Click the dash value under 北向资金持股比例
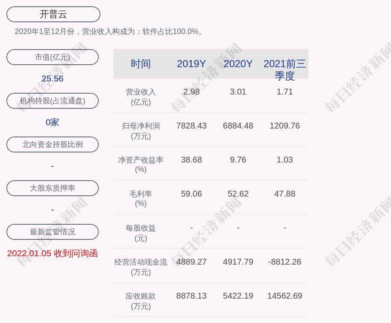 (53, 166)
